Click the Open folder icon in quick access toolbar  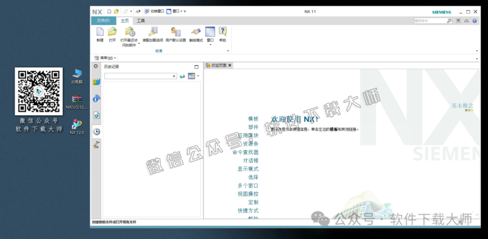(x=116, y=11)
